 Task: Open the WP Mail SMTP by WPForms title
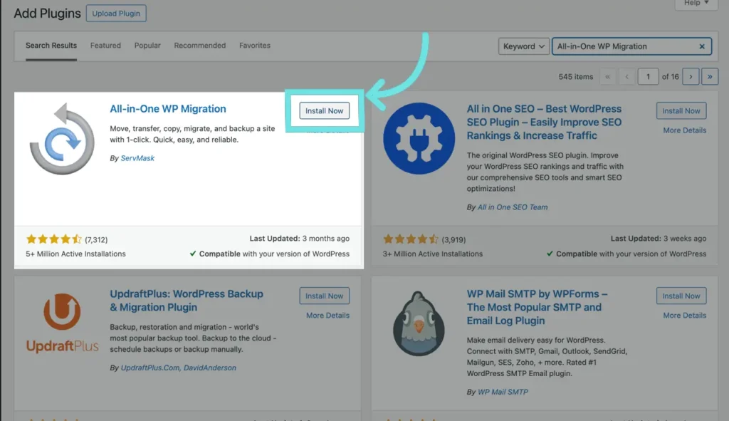point(537,307)
